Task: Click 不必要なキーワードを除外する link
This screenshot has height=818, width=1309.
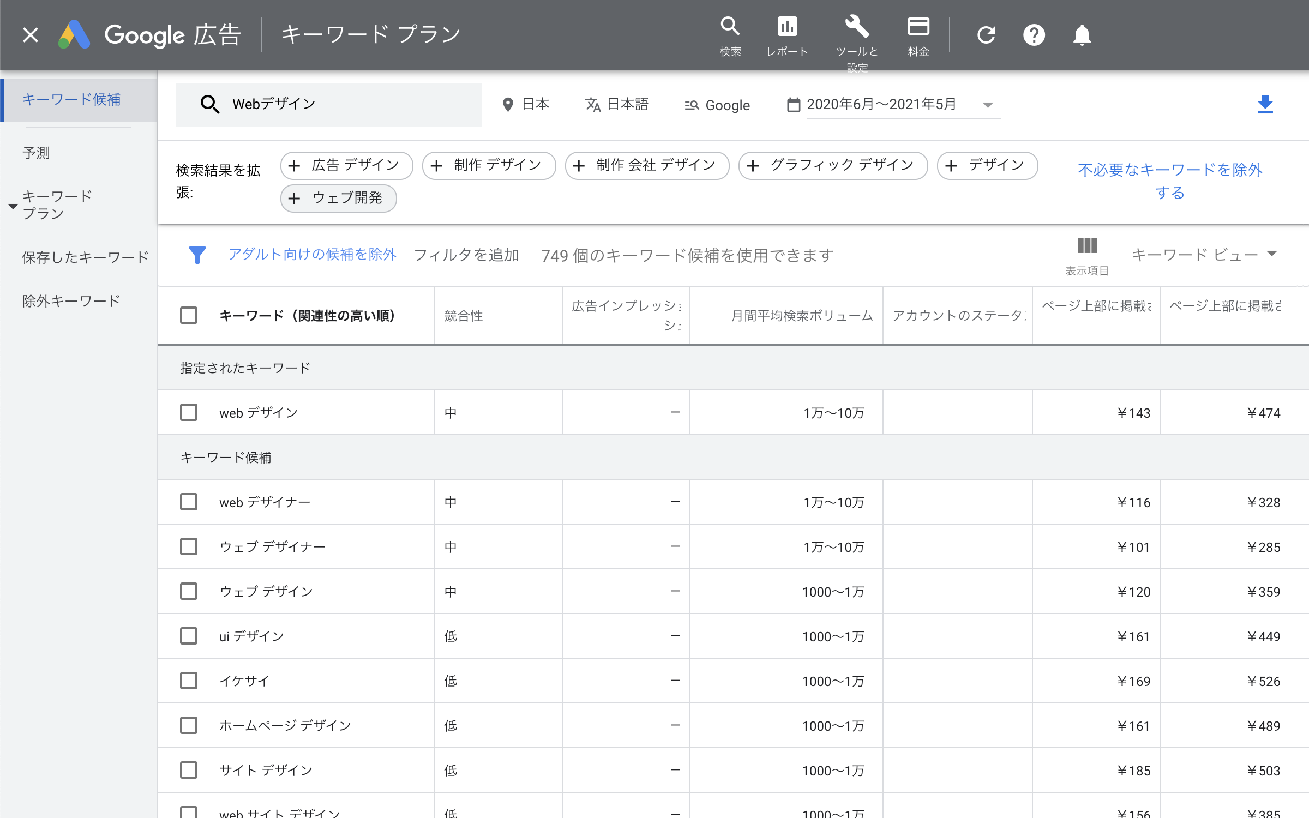Action: tap(1170, 181)
